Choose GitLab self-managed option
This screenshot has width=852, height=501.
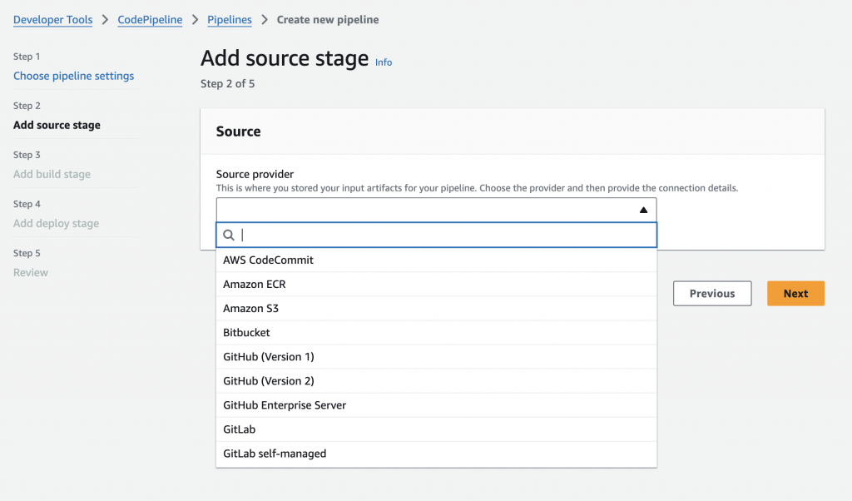pyautogui.click(x=275, y=454)
